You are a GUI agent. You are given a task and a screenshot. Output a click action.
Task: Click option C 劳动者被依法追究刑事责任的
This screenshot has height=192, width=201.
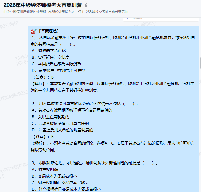(60, 123)
